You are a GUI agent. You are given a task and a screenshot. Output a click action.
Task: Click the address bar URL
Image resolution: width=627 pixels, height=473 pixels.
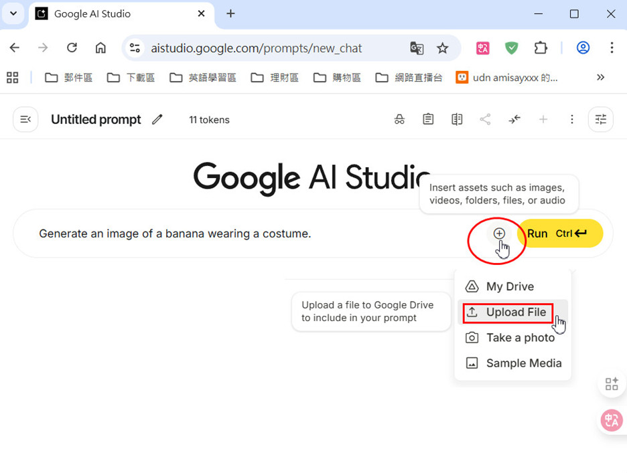pyautogui.click(x=257, y=48)
